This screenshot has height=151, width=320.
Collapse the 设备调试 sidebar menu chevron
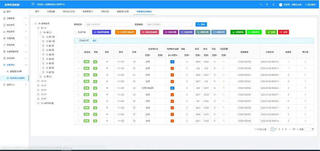click(x=26, y=65)
